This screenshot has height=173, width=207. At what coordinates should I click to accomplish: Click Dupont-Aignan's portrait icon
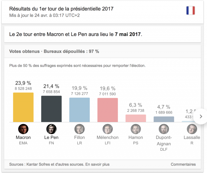click(164, 129)
